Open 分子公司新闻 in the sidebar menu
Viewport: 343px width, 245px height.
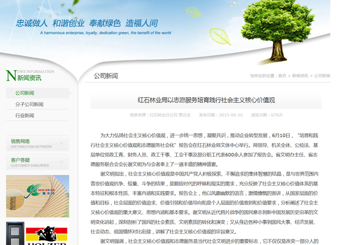30,104
